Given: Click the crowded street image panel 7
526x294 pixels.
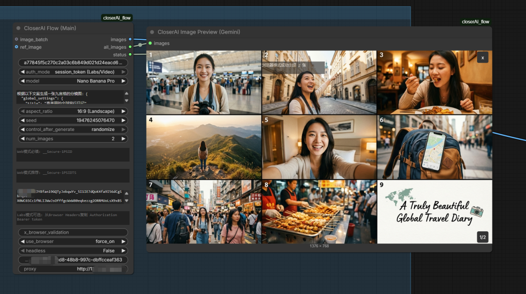Looking at the screenshot, I should click(x=204, y=212).
